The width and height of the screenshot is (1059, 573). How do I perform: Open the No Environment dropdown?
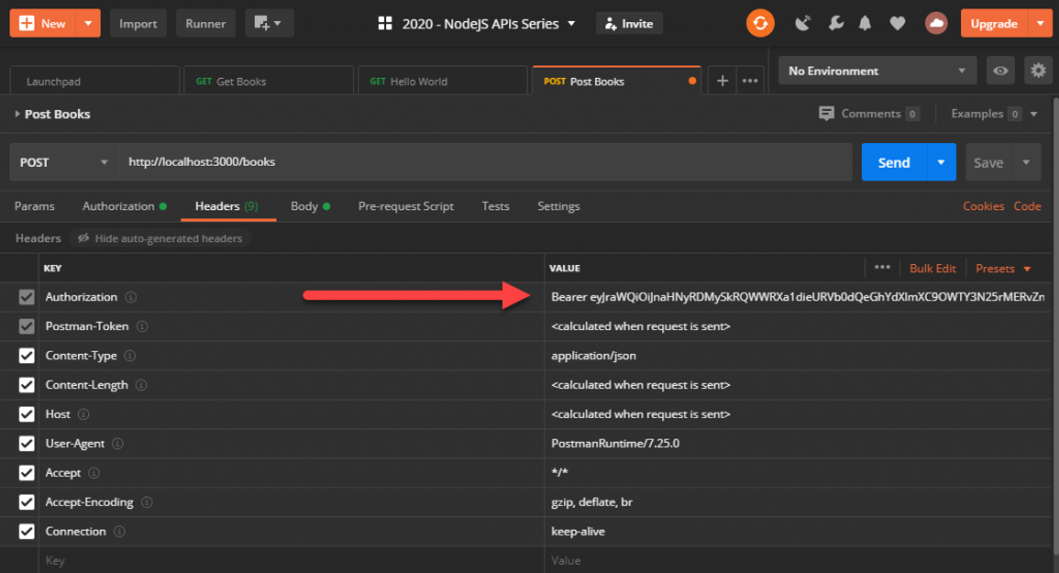click(877, 71)
